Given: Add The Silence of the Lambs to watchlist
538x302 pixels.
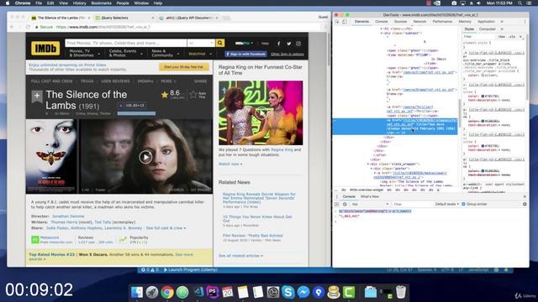Looking at the screenshot, I should point(37,96).
